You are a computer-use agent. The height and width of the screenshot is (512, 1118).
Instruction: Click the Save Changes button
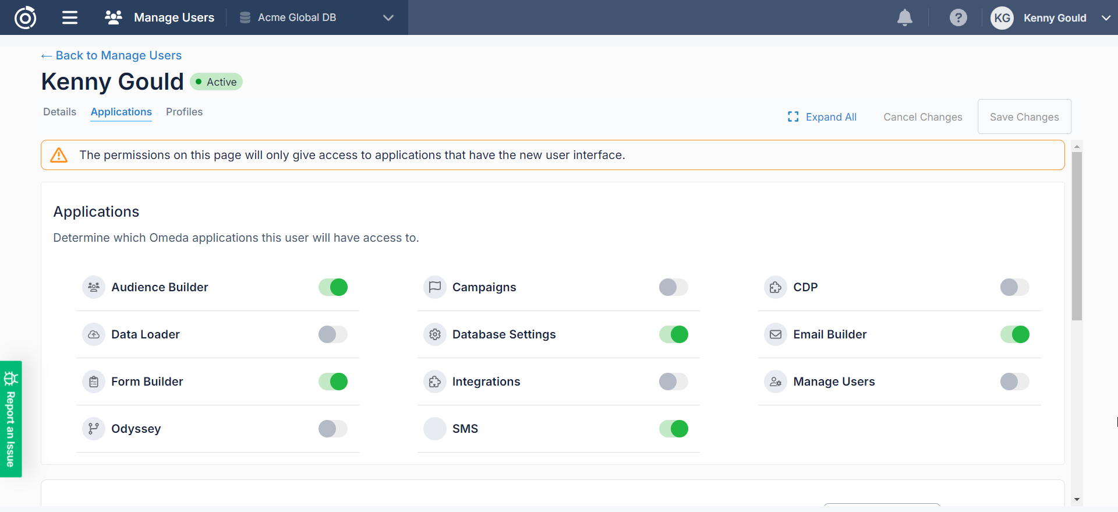click(1024, 117)
